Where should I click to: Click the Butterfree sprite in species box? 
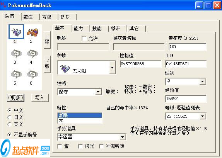[x=65, y=68]
